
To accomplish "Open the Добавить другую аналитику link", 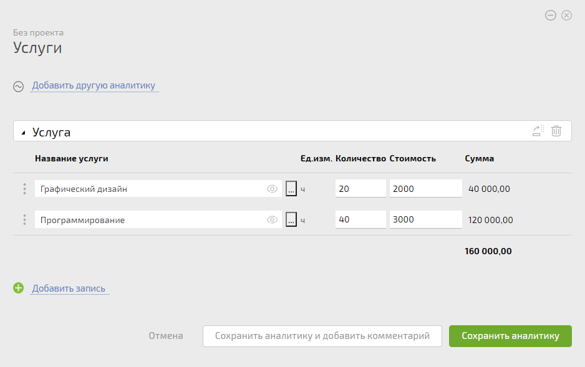I will click(x=94, y=85).
